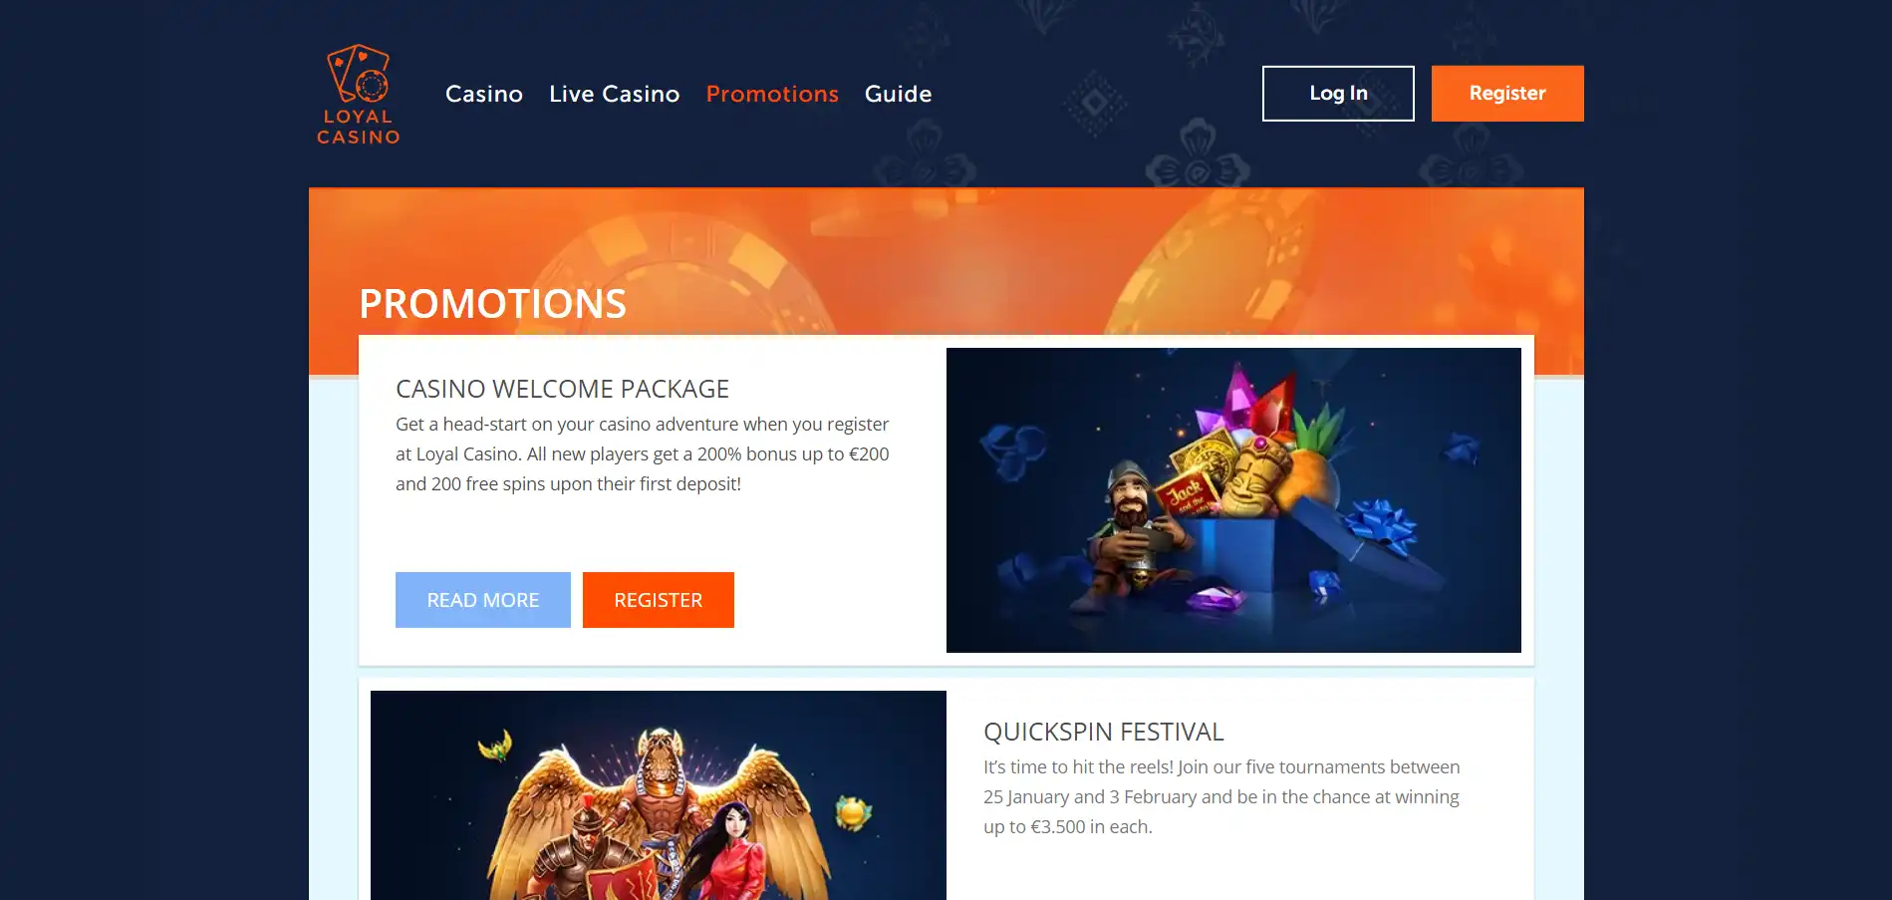Click READ MORE for welcome package
This screenshot has height=900, width=1892.
point(483,600)
